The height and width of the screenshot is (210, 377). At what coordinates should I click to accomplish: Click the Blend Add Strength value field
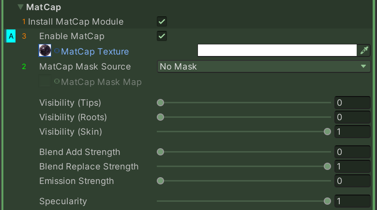coord(352,152)
